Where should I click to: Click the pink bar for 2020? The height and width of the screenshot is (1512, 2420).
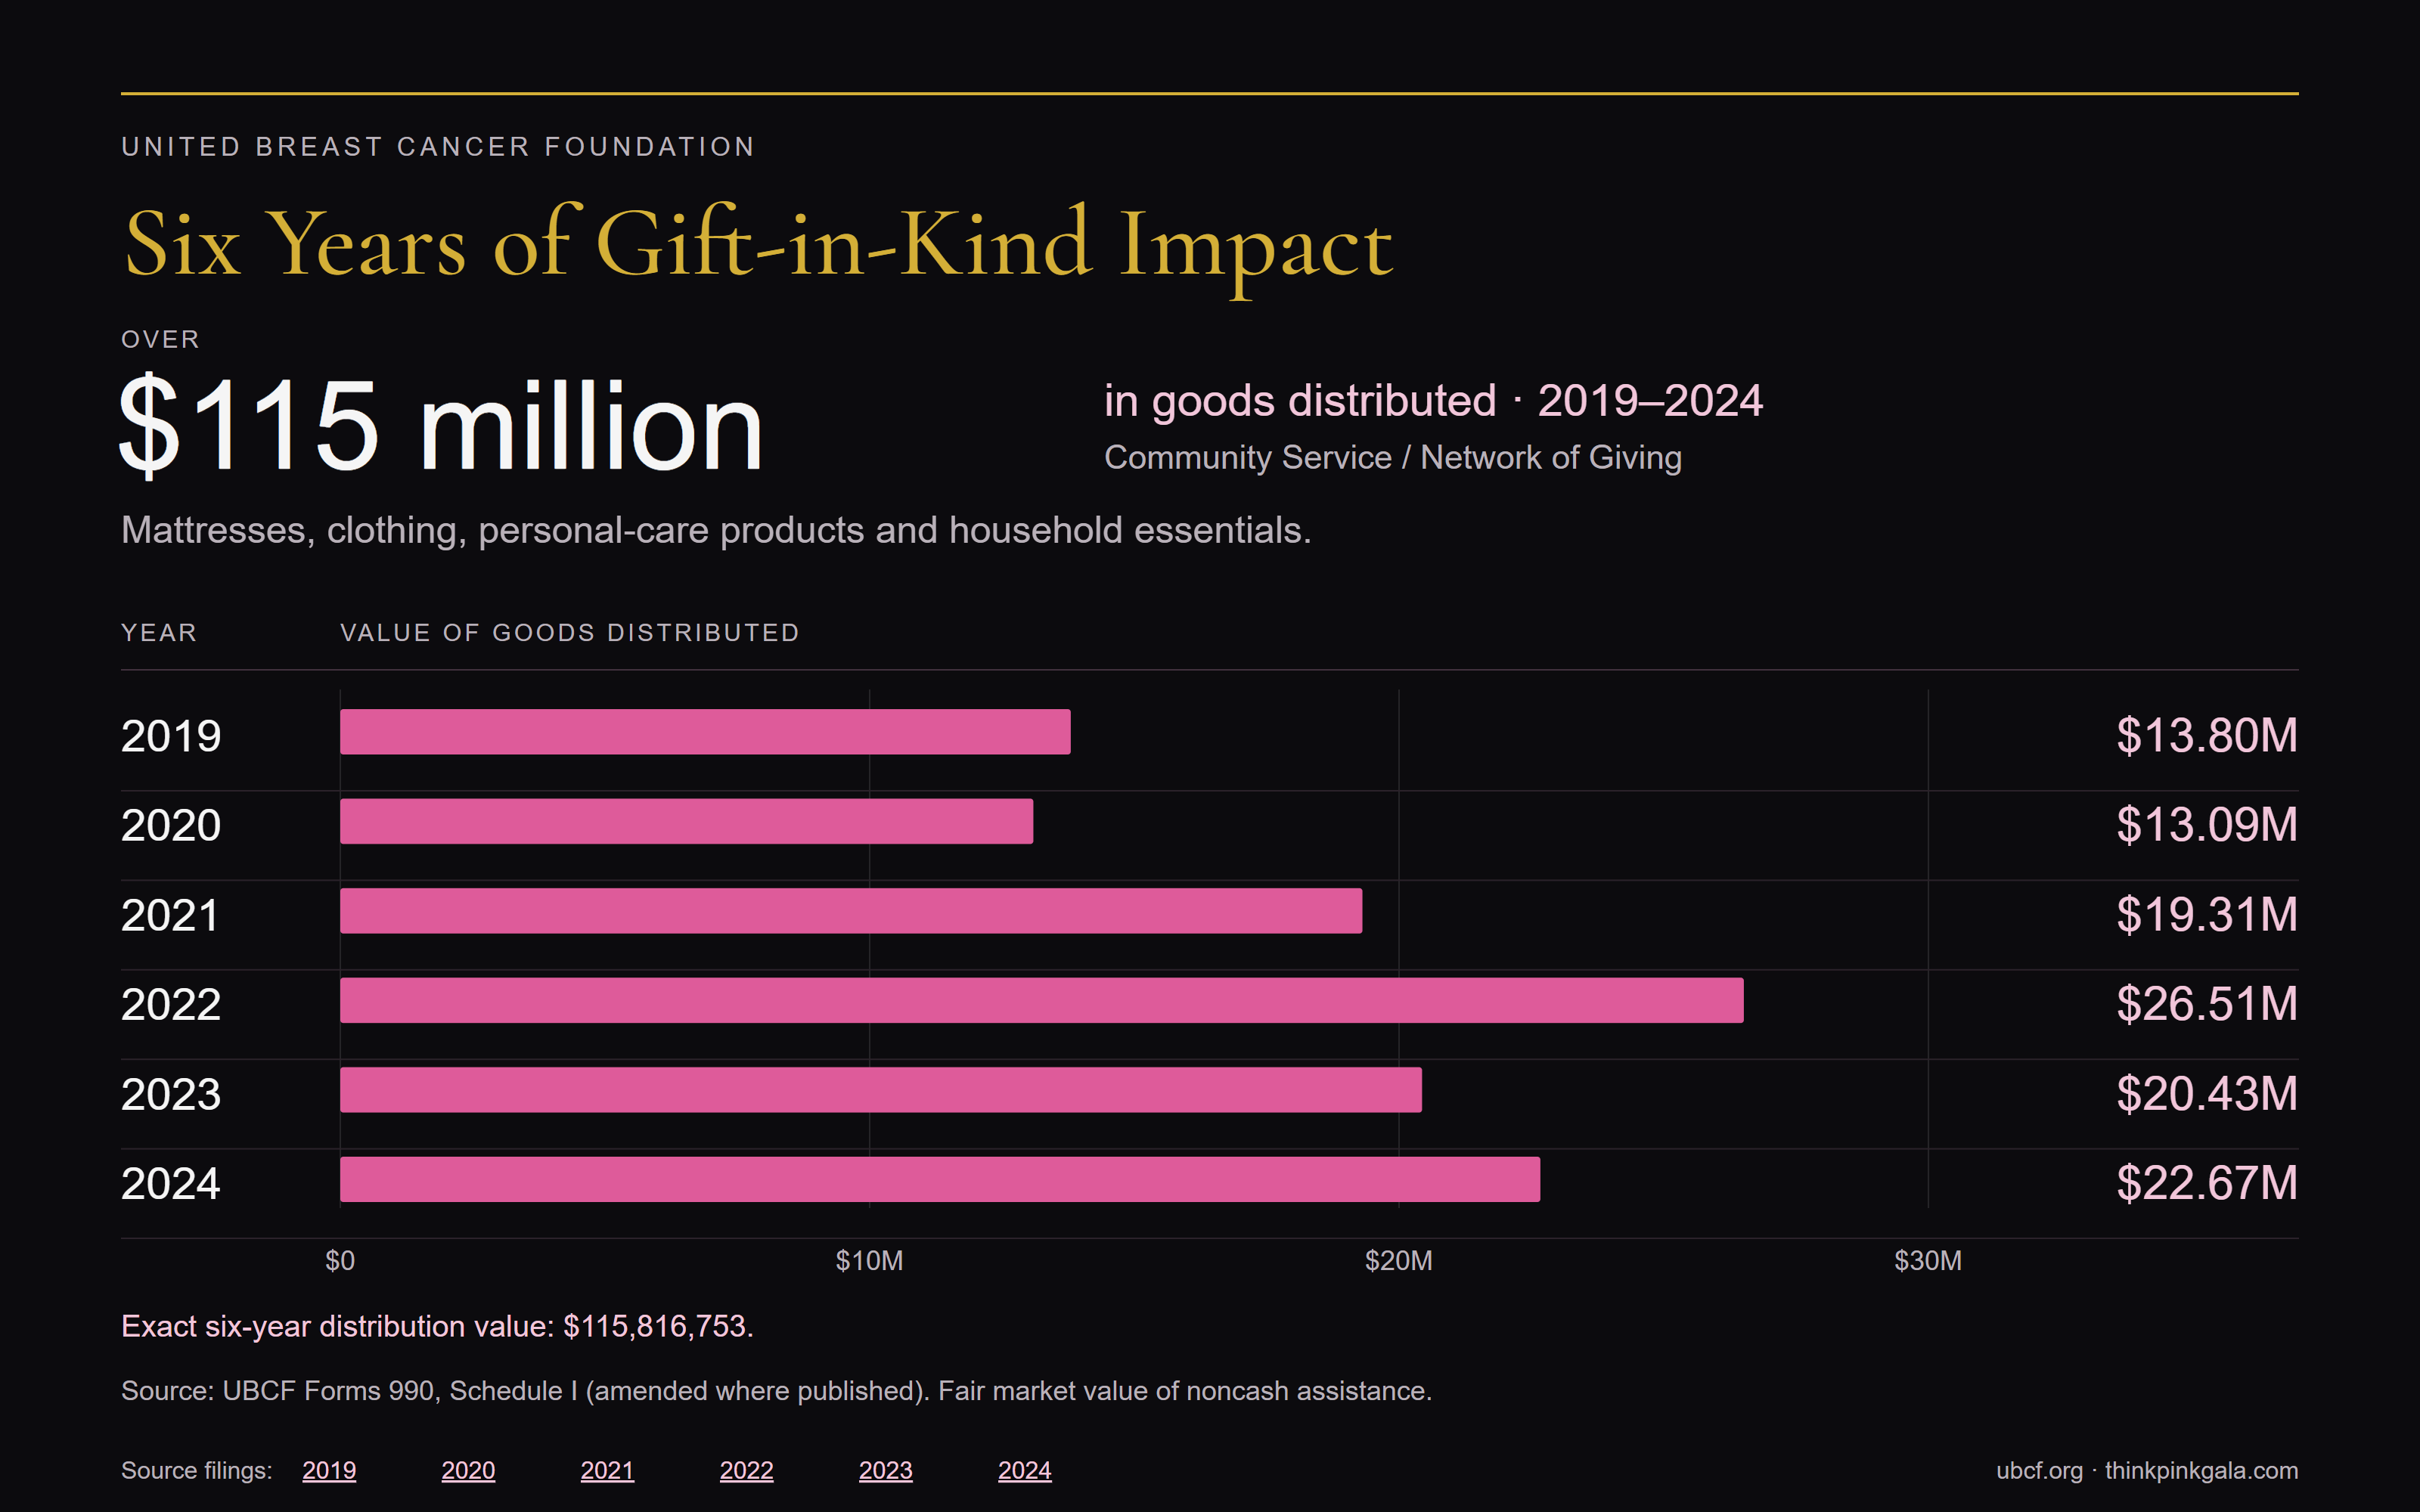(686, 821)
